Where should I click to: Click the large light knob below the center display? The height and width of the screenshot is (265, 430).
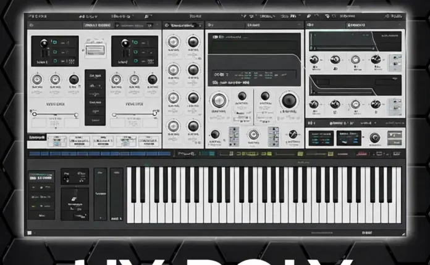point(219,100)
